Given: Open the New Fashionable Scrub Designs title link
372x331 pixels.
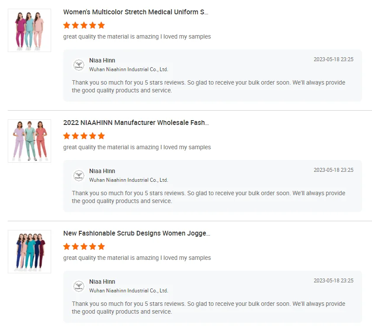Looking at the screenshot, I should coord(136,233).
